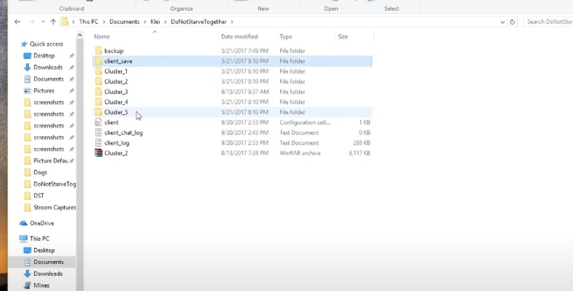
Task: Open Dogs folder in sidebar
Action: [x=40, y=172]
